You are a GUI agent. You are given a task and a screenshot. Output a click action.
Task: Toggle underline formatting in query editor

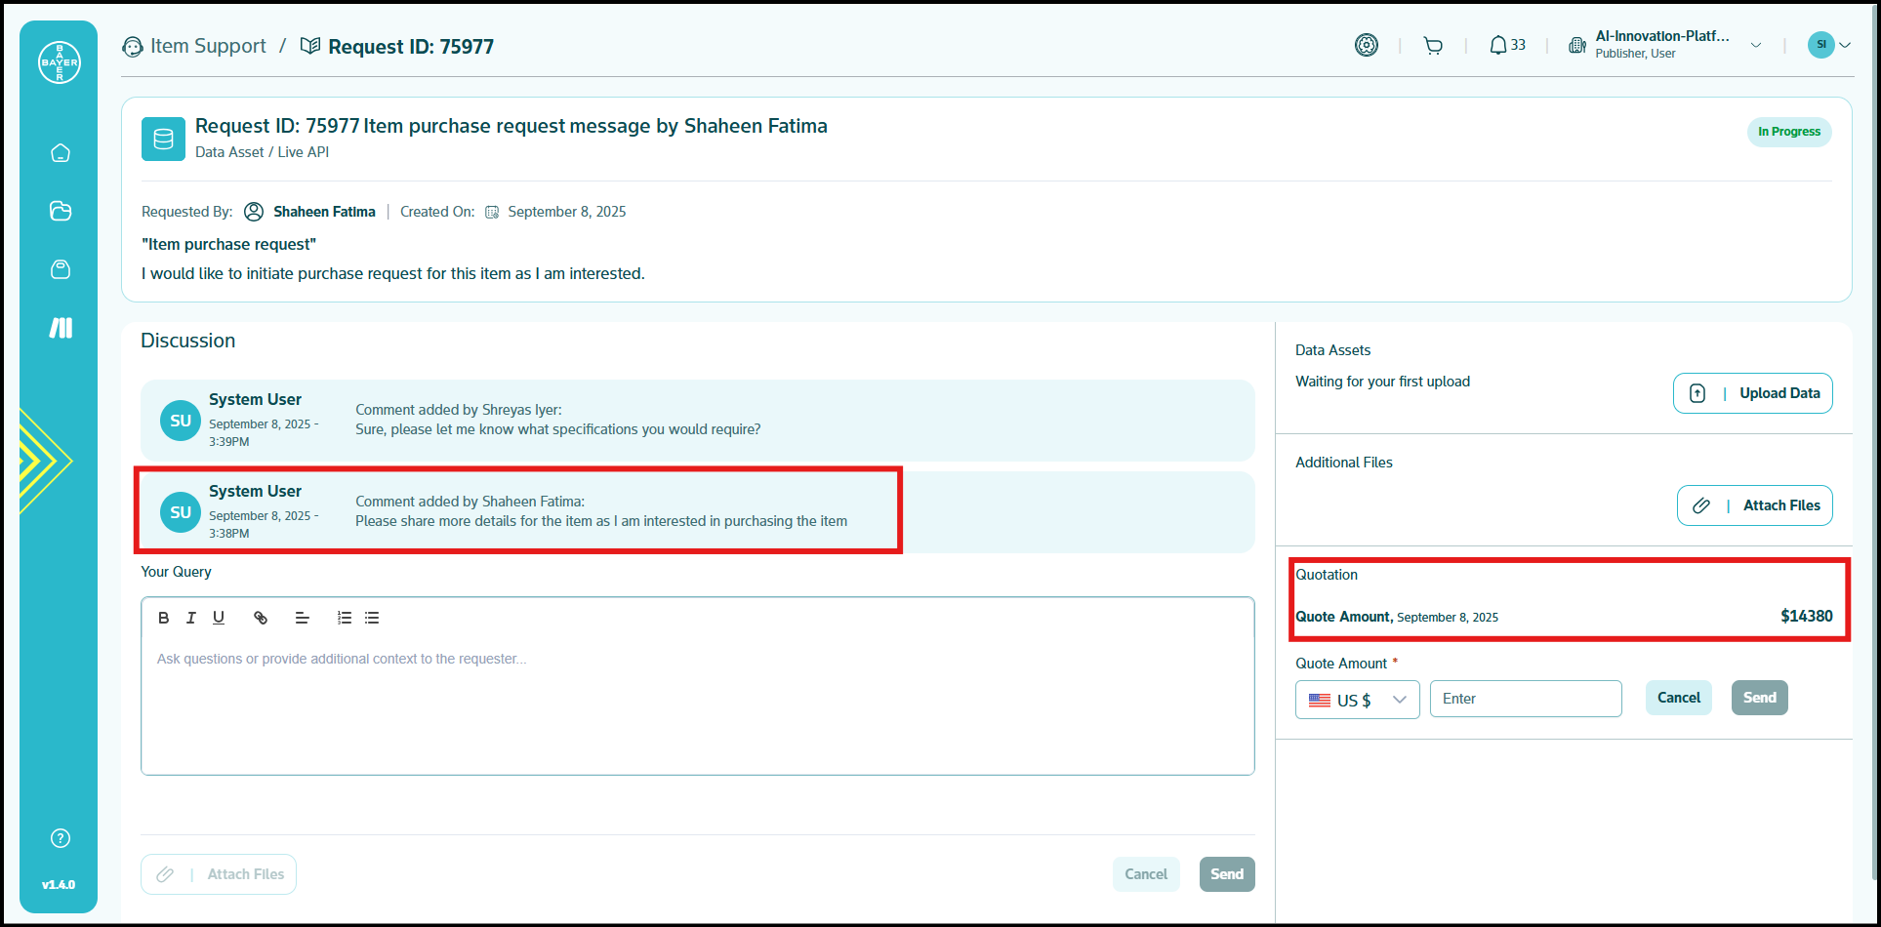click(219, 618)
